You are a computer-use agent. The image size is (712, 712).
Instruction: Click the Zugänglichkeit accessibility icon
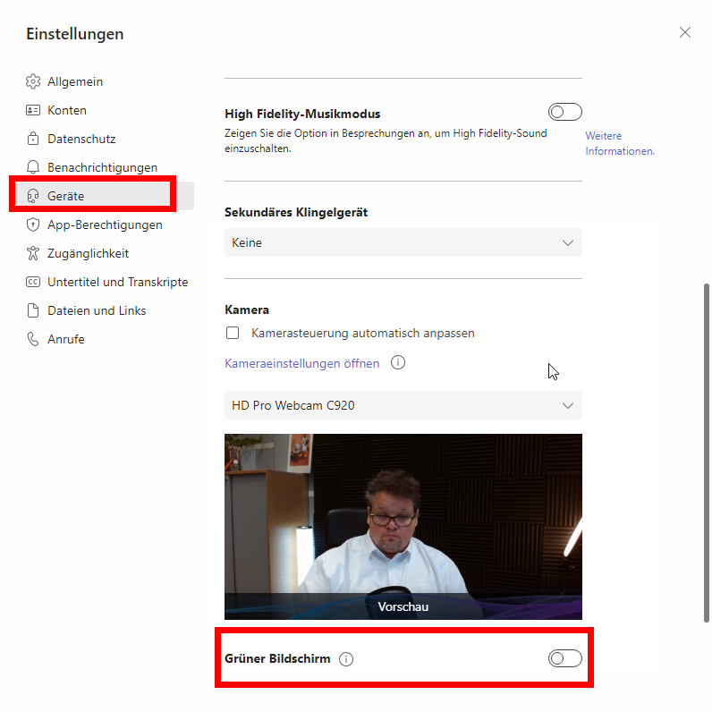point(33,253)
